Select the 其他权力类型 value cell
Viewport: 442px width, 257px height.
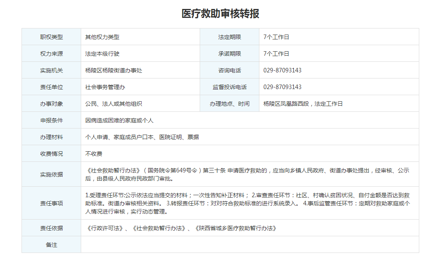pos(102,37)
